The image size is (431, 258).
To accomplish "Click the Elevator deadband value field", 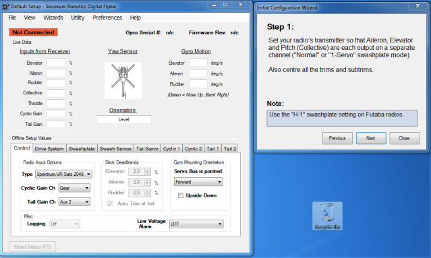I will coord(137,172).
